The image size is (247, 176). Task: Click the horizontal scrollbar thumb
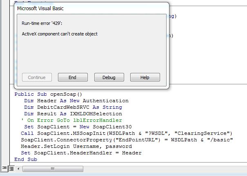pos(53,169)
